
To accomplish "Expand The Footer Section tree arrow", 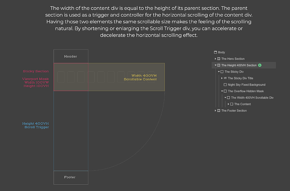I will [x=215, y=111].
